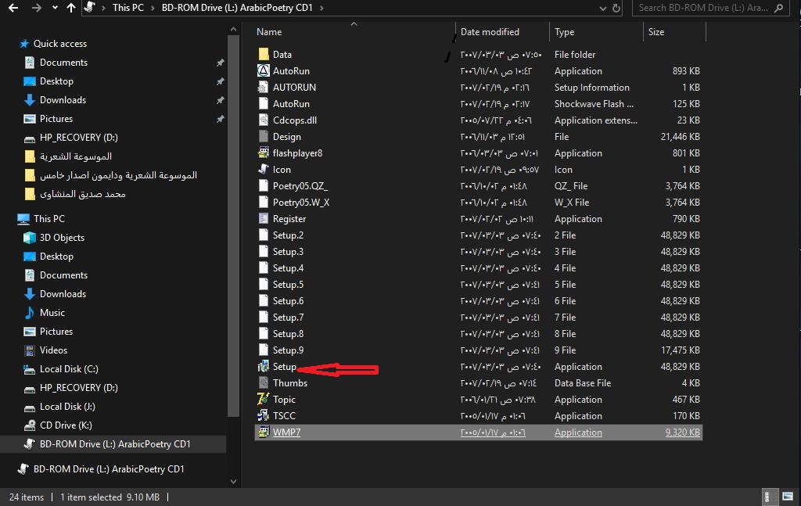Image resolution: width=801 pixels, height=506 pixels.
Task: Open the Setup application file
Action: [x=284, y=367]
